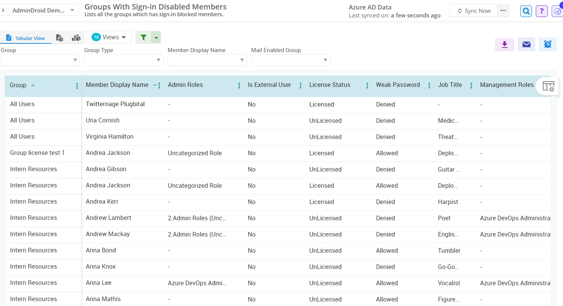Open the report summary view icon

[x=59, y=38]
